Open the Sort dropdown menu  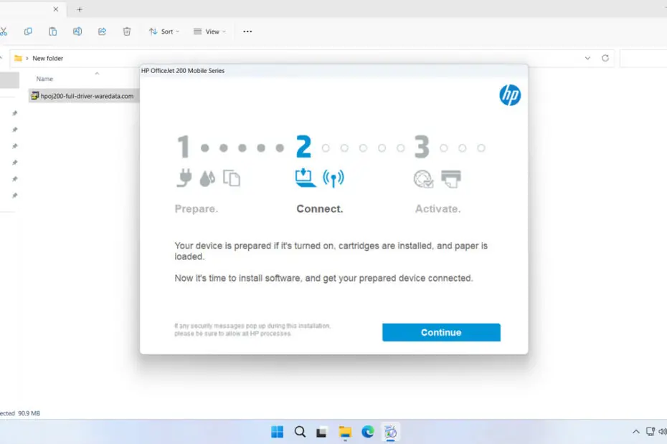coord(164,32)
